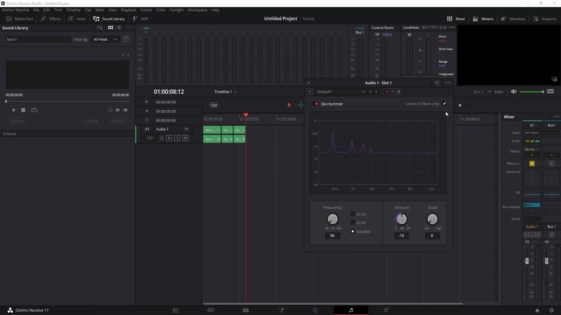Click the timeline playhead position marker
Image resolution: width=561 pixels, height=315 pixels.
(246, 115)
